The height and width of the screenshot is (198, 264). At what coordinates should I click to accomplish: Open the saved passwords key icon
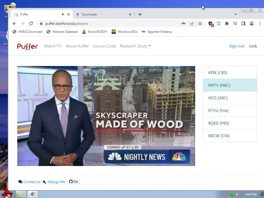point(184,23)
